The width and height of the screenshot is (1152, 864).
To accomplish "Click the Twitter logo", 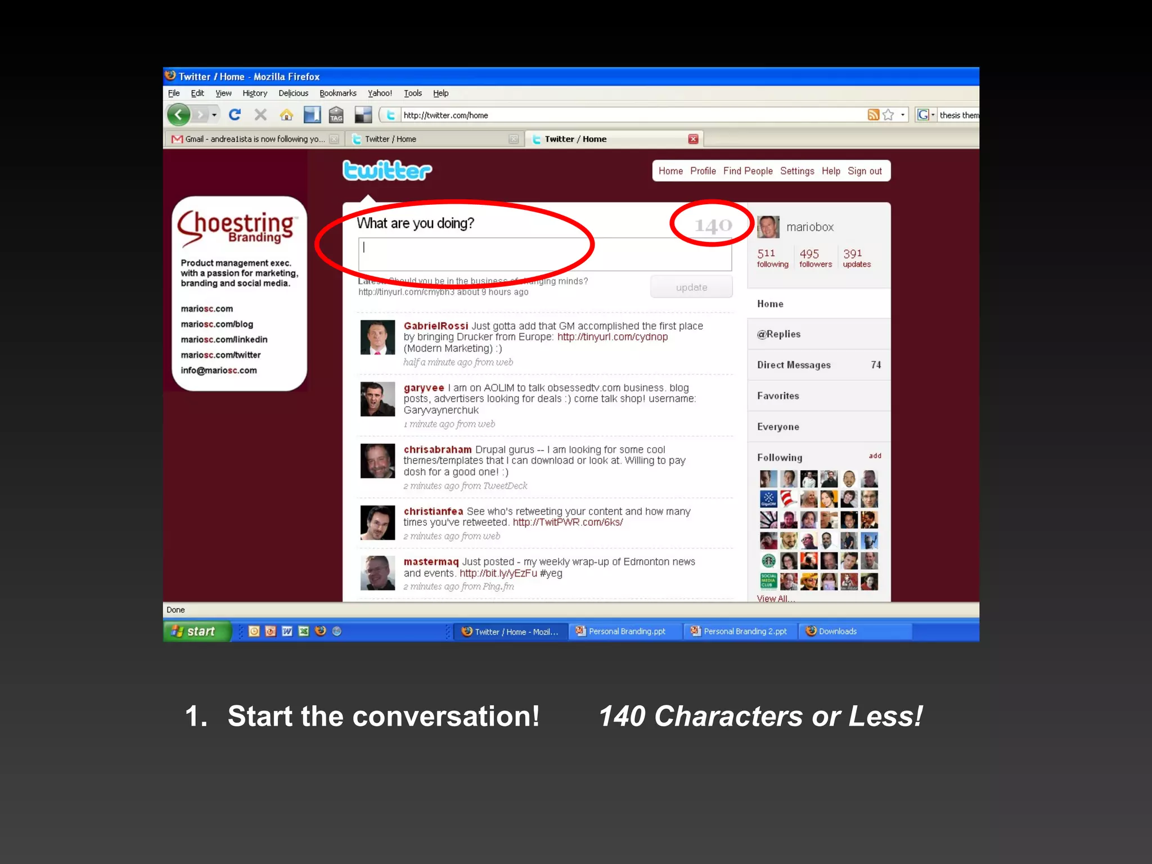I will pos(388,170).
